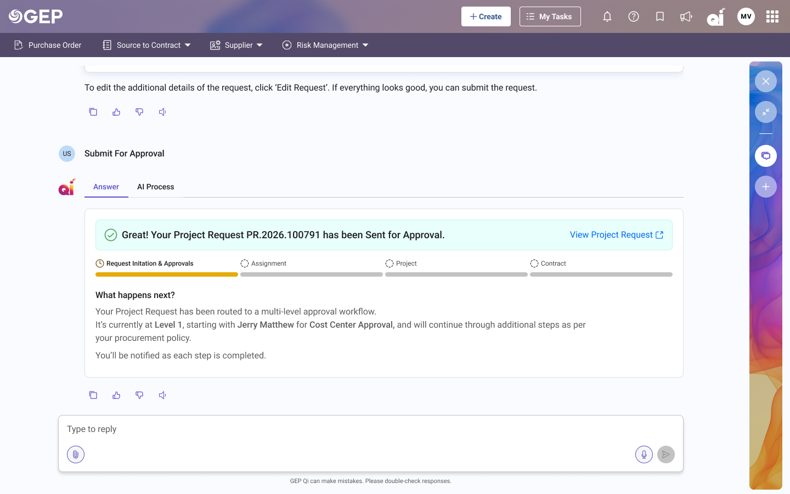Expand the Supplier dropdown menu
This screenshot has height=494, width=790.
coord(236,45)
